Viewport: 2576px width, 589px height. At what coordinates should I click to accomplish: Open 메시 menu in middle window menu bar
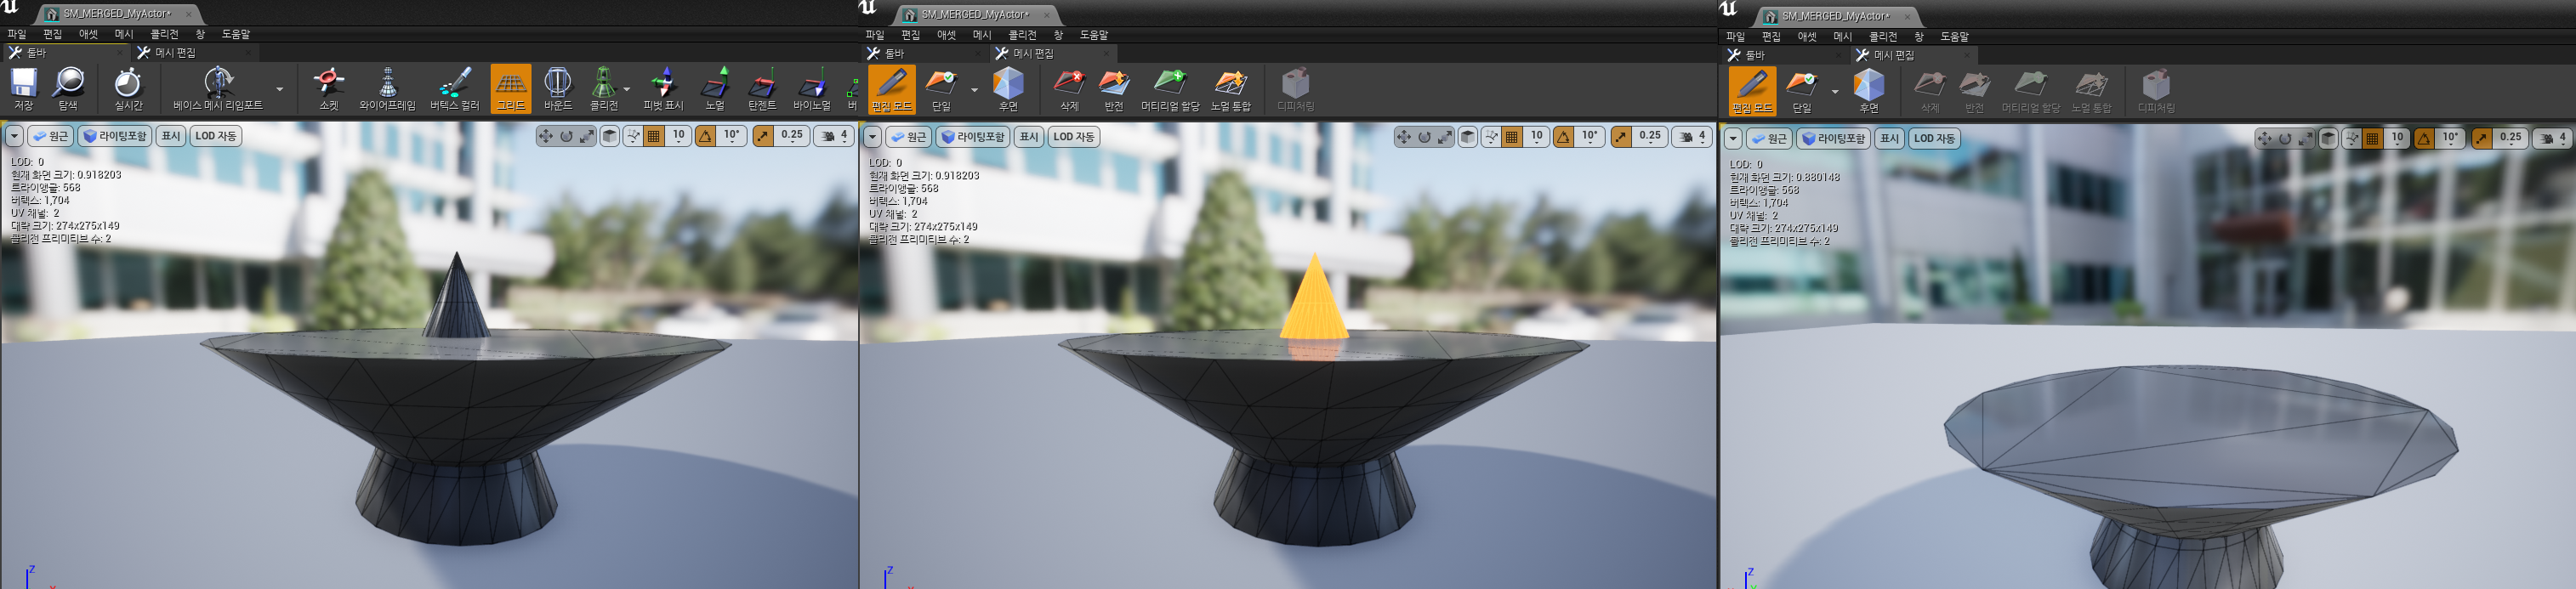click(982, 35)
